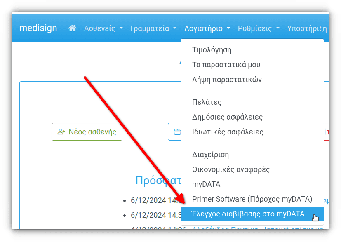
Task: Choose the myDATA menu entry
Action: (252, 184)
